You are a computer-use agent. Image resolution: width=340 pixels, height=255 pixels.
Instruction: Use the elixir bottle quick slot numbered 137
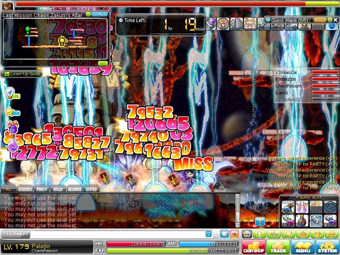point(302,221)
